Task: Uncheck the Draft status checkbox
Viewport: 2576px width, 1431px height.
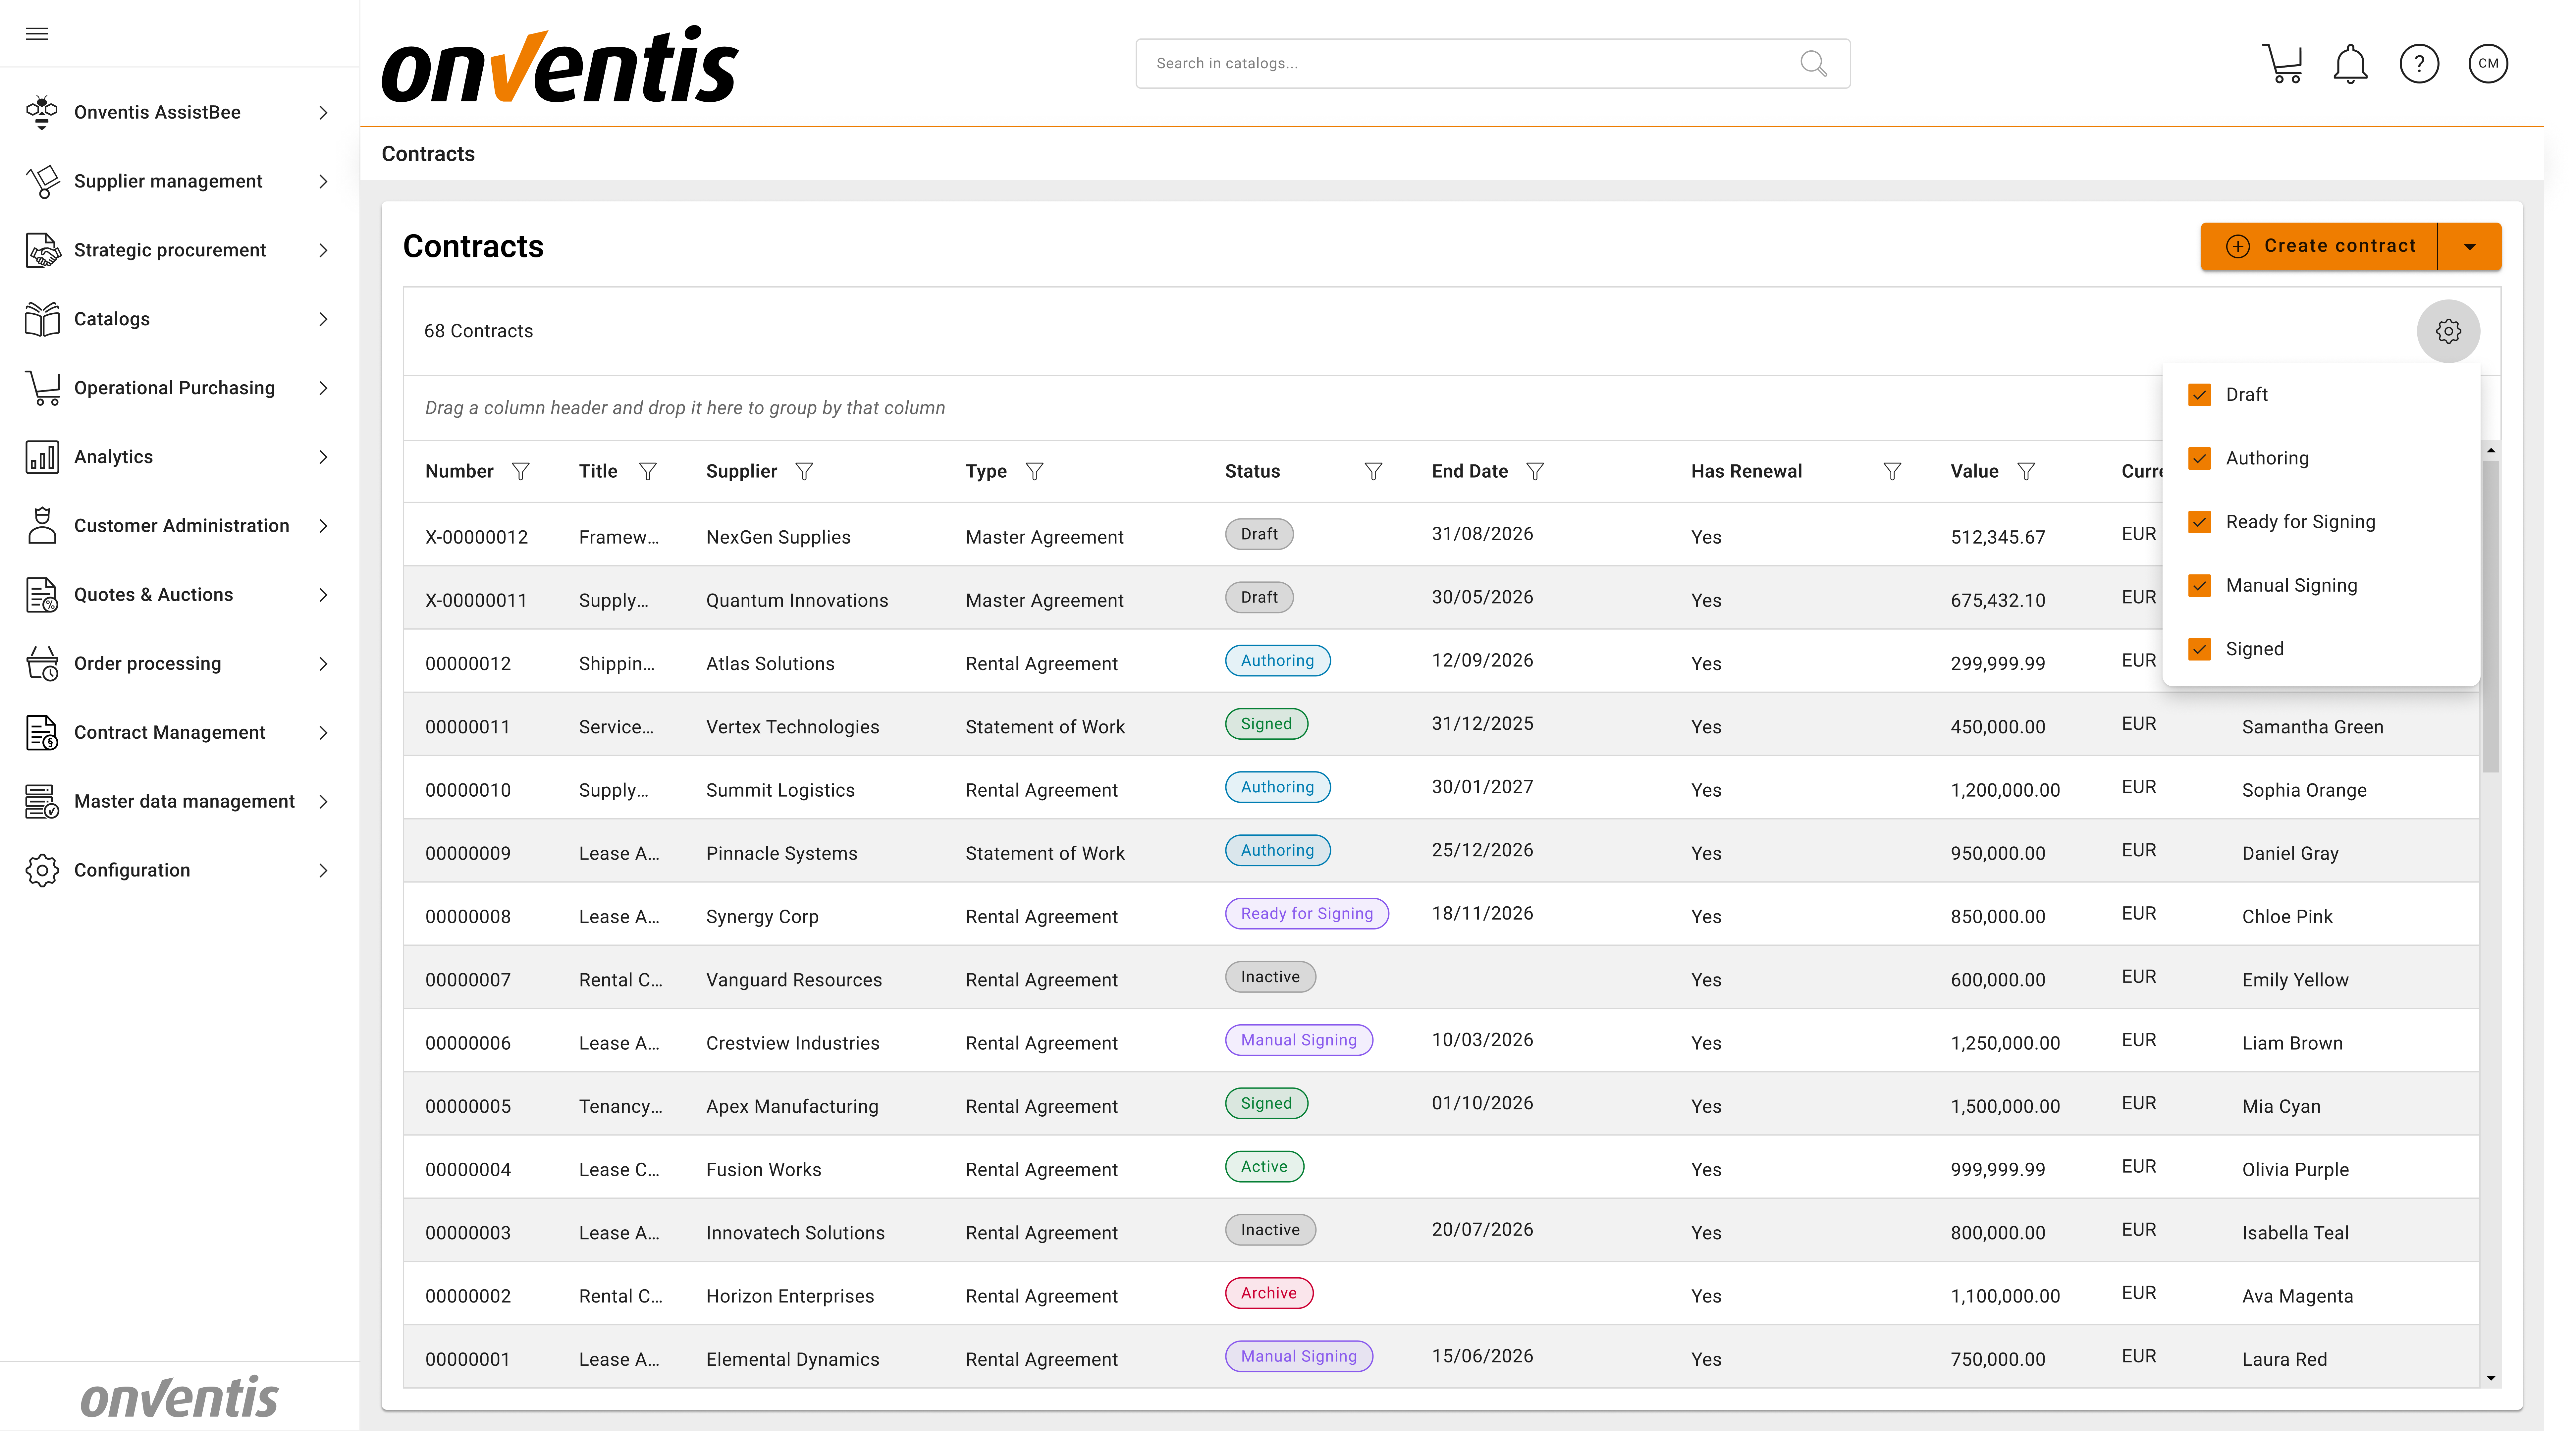Action: click(x=2200, y=395)
